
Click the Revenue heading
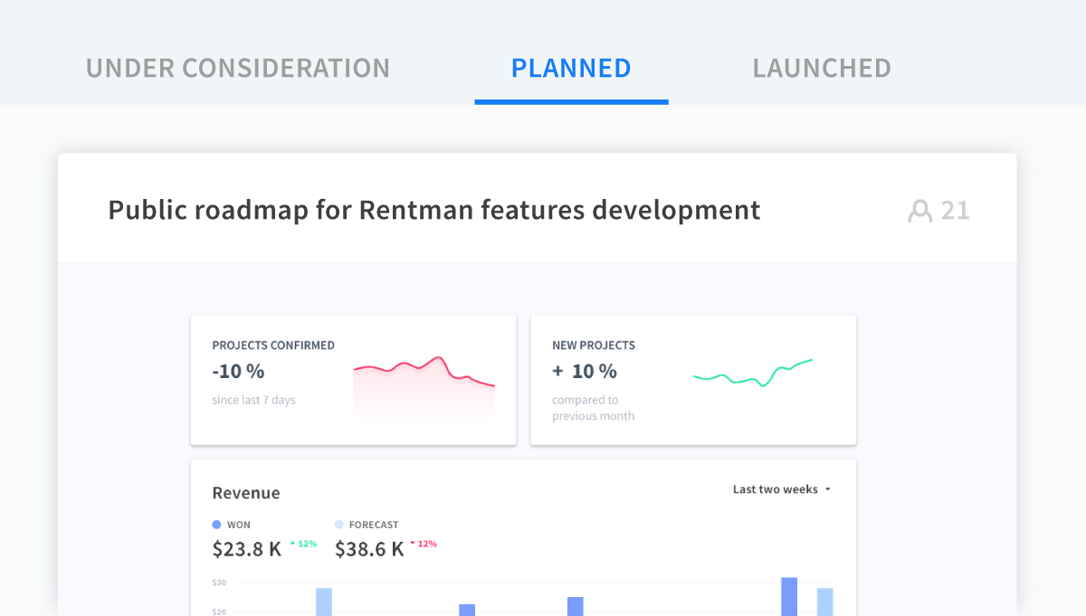click(x=246, y=493)
